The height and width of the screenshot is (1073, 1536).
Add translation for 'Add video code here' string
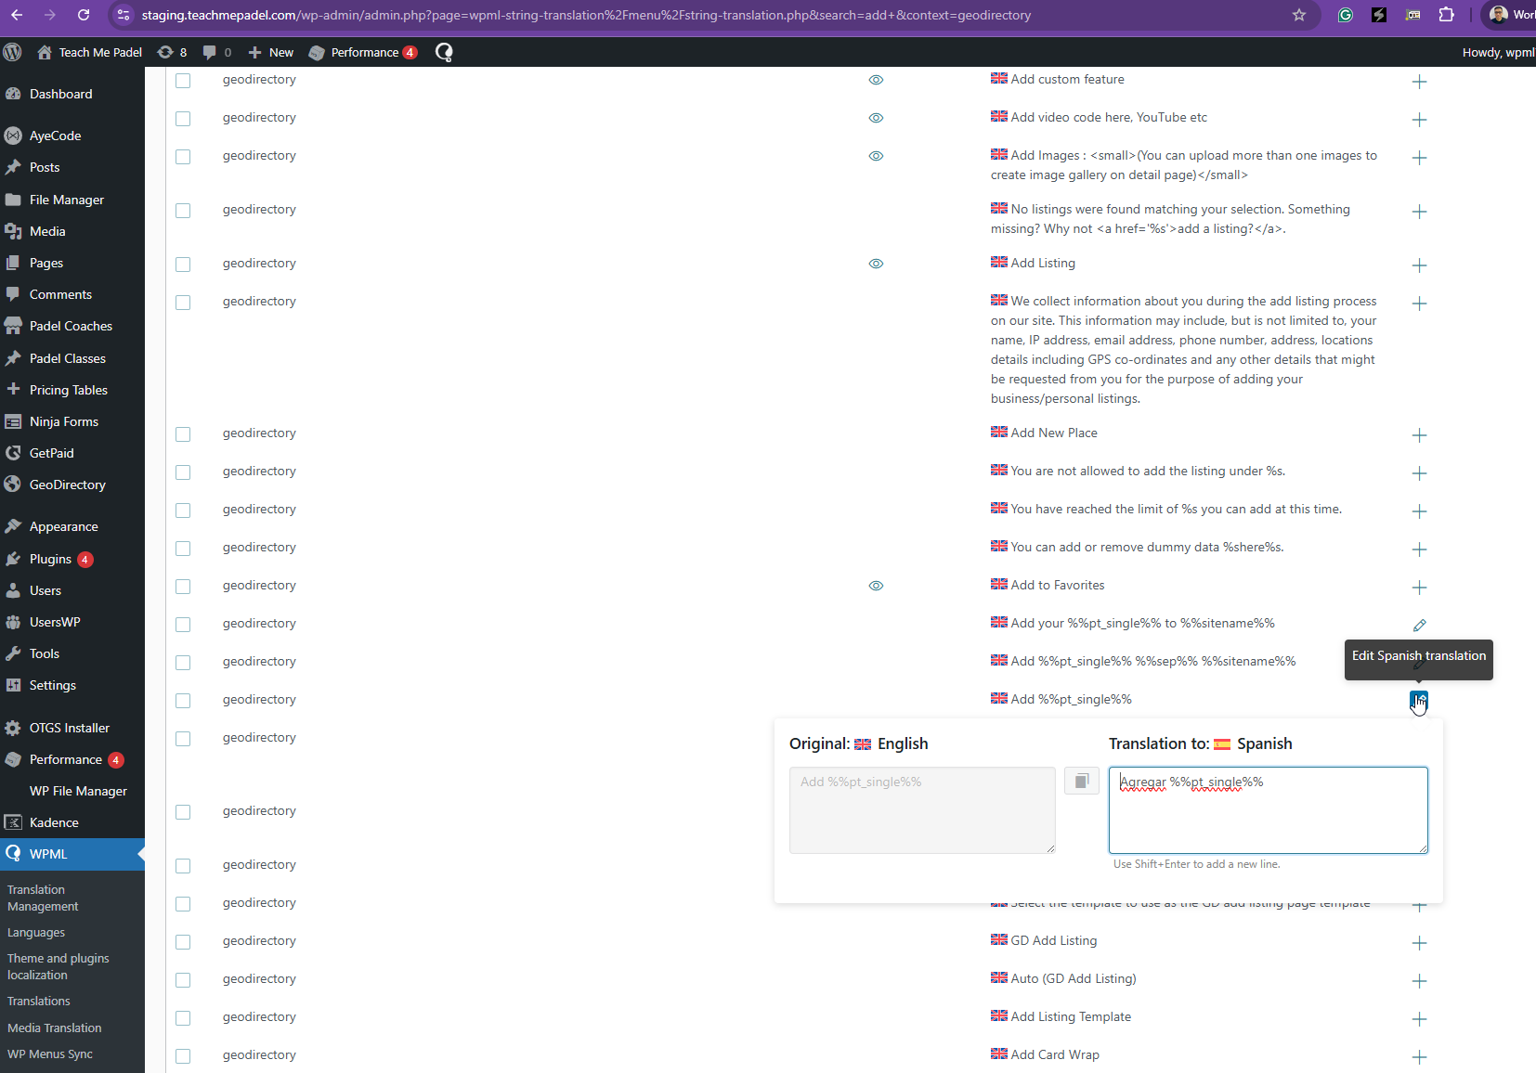tap(1419, 120)
